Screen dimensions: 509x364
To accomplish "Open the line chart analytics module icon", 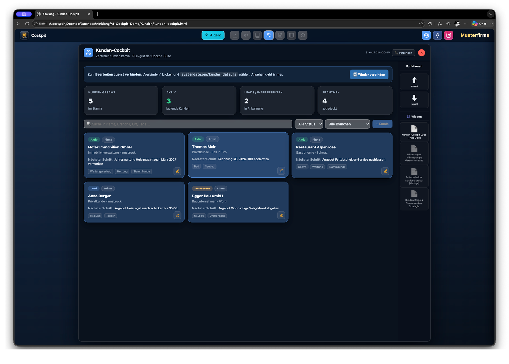I will (x=235, y=35).
